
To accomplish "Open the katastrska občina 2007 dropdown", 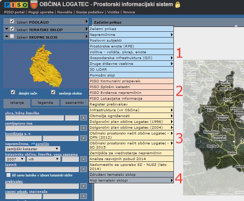I will click(15, 159).
